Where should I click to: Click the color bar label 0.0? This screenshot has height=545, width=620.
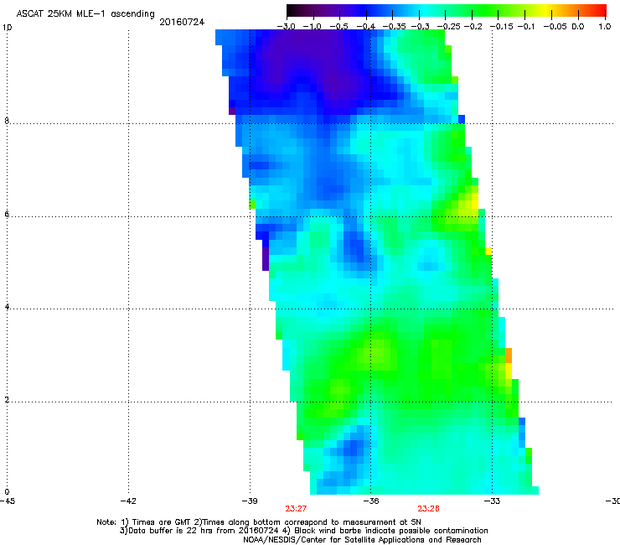[x=578, y=27]
